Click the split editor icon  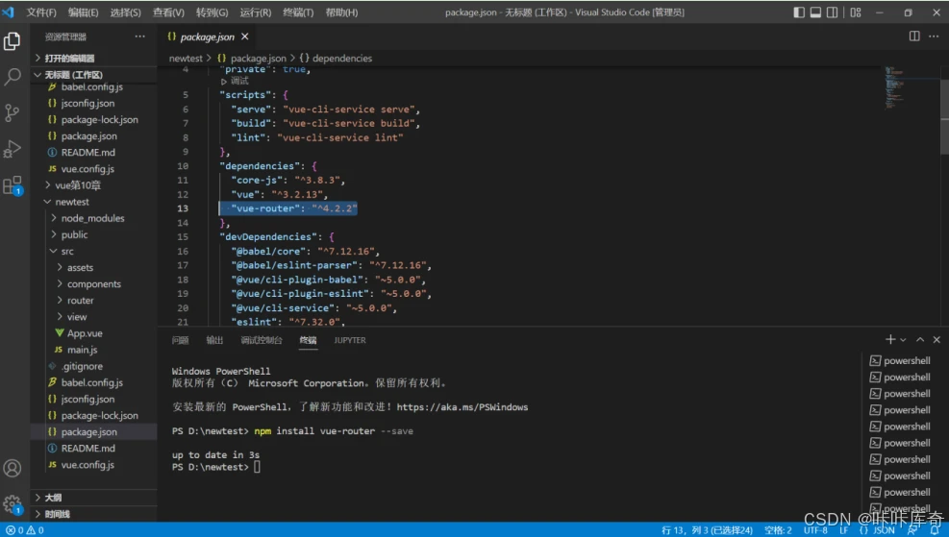[x=914, y=37]
